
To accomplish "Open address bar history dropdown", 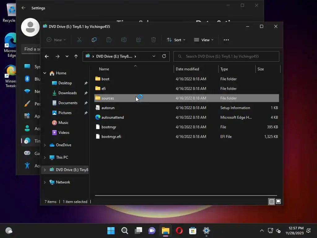I will (154, 56).
